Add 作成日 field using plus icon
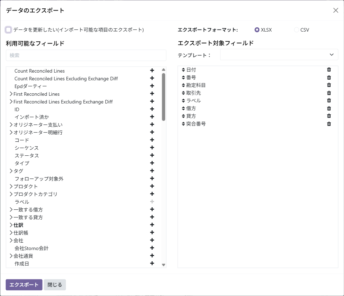Image resolution: width=344 pixels, height=296 pixels. point(152,263)
